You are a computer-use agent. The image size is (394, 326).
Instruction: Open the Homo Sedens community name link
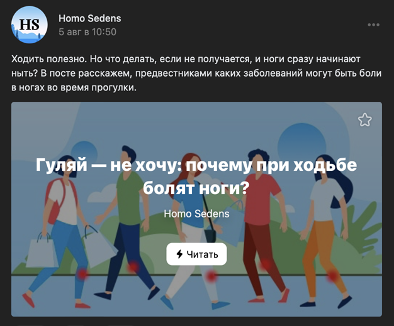click(90, 18)
